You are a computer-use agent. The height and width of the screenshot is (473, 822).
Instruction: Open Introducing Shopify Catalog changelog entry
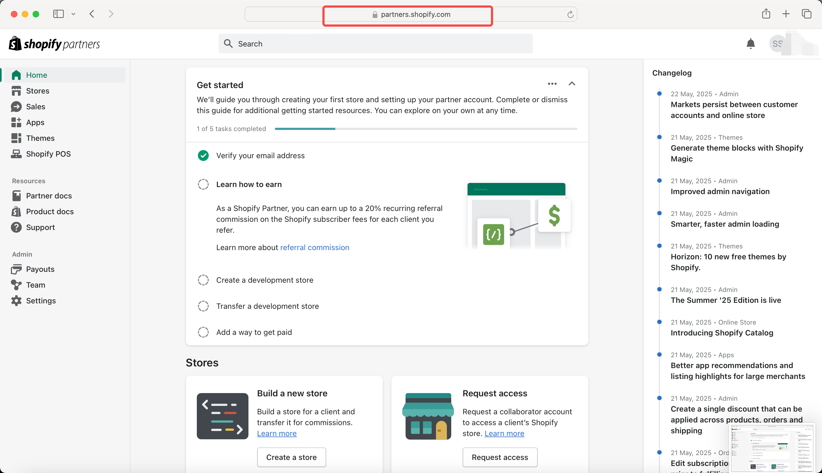point(722,333)
